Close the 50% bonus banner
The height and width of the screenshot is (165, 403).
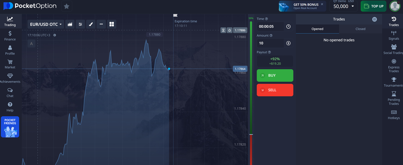(322, 4)
